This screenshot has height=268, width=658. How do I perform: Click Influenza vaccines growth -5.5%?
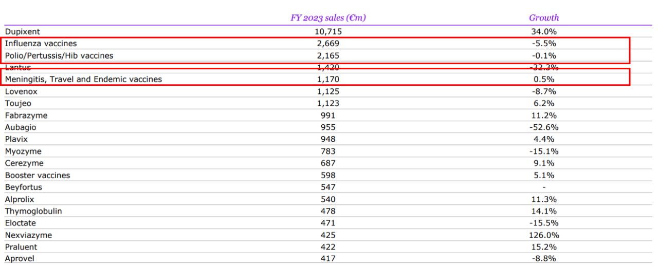(544, 44)
